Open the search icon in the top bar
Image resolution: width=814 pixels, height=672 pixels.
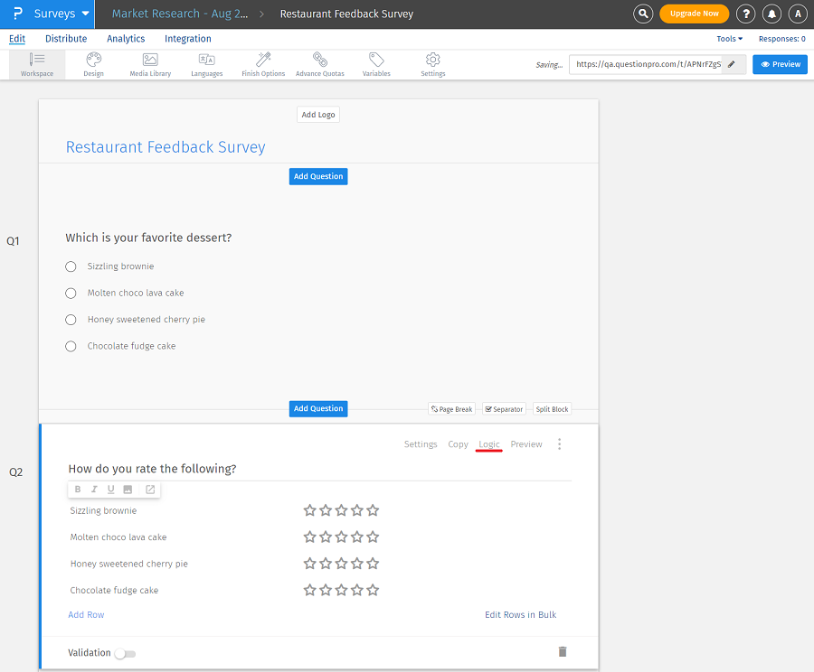[642, 14]
